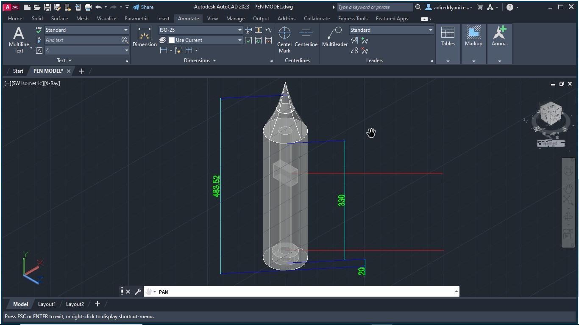Open Dimension layer override icon
Image resolution: width=579 pixels, height=325 pixels.
163,40
